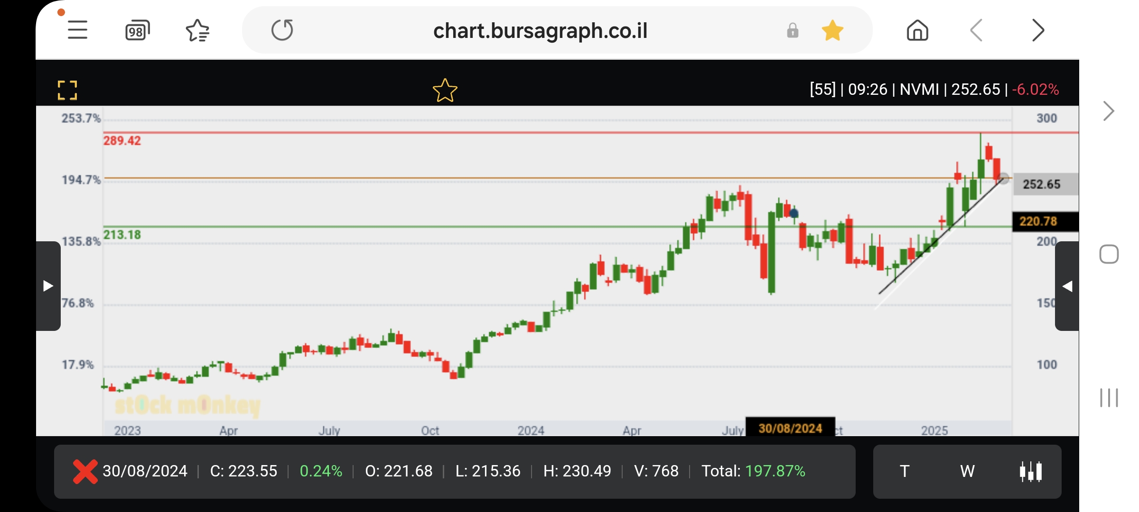Enter fullscreen chart mode
This screenshot has width=1139, height=512.
tap(67, 90)
